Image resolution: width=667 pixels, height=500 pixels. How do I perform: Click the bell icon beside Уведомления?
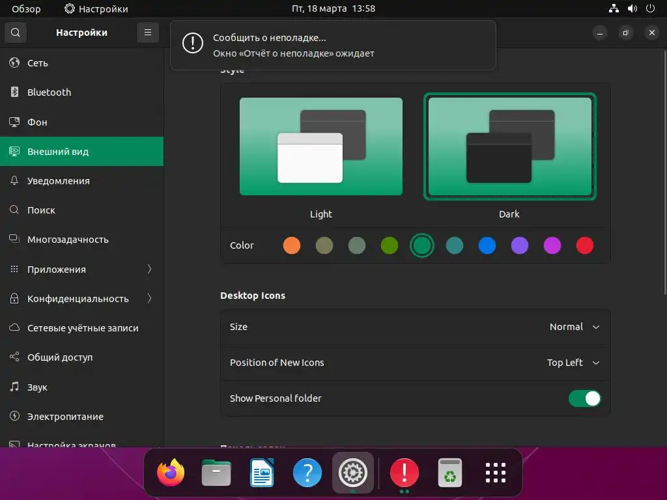(14, 180)
